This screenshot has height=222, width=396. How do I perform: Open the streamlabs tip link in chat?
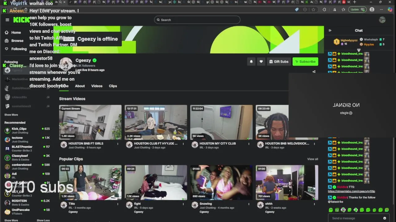click(351, 191)
